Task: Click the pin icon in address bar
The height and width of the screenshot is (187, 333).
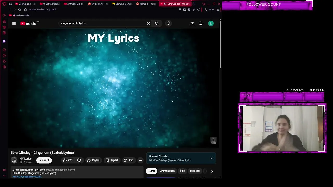Action: click(x=180, y=10)
